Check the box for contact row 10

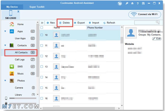(x=42, y=35)
